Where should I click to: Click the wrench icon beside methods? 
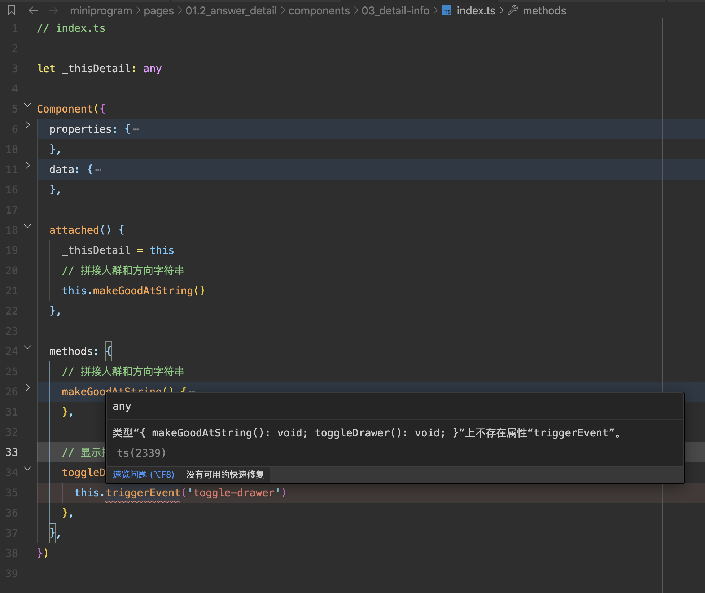513,10
